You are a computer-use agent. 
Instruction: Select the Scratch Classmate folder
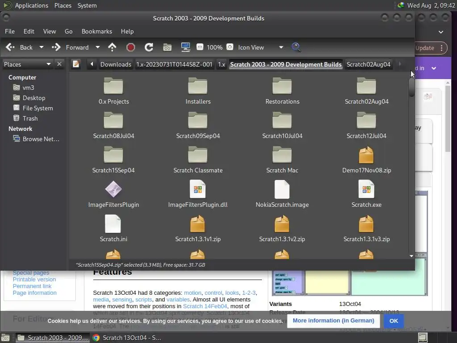coord(198,160)
